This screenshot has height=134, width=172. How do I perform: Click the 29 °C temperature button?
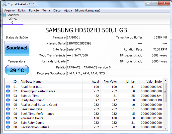17,70
